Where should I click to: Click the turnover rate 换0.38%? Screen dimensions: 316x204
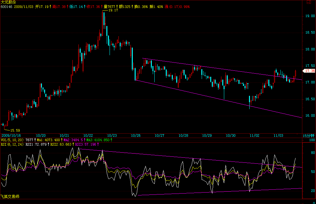coord(141,7)
